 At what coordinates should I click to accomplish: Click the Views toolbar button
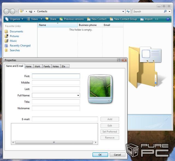(x=33, y=19)
